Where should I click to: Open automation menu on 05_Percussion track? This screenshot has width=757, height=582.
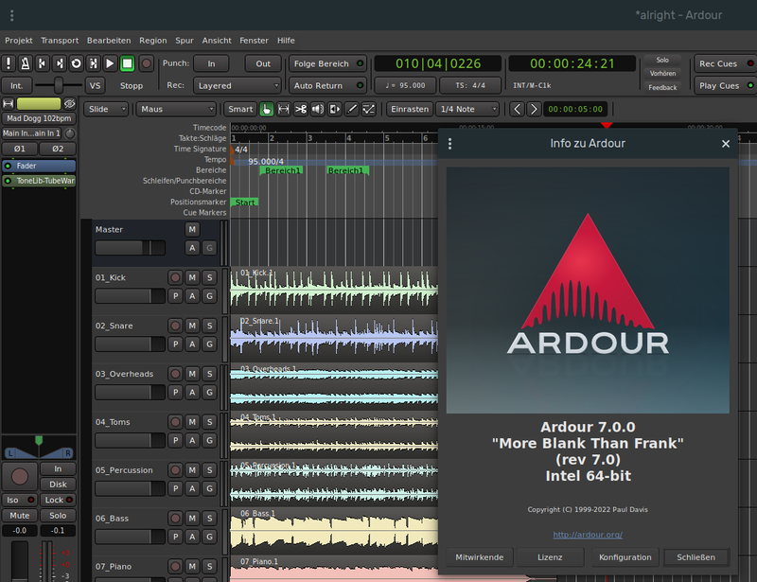pyautogui.click(x=192, y=488)
